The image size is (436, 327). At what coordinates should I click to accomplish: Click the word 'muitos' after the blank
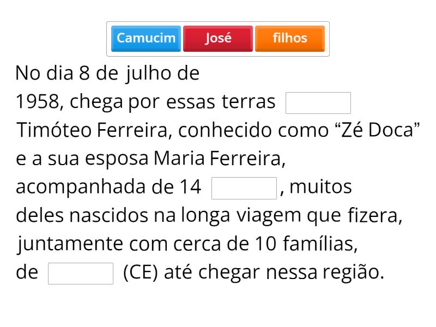(x=320, y=187)
